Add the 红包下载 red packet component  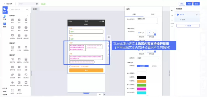click(x=26, y=60)
